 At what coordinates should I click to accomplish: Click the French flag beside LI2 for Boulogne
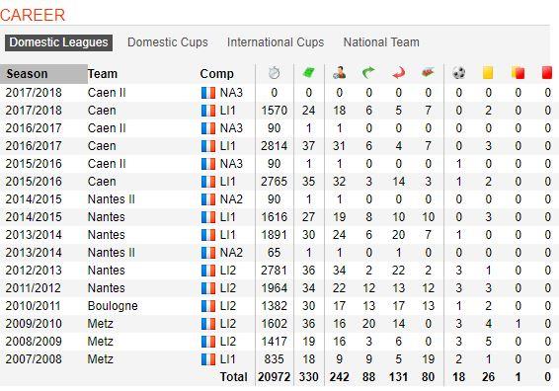click(208, 306)
